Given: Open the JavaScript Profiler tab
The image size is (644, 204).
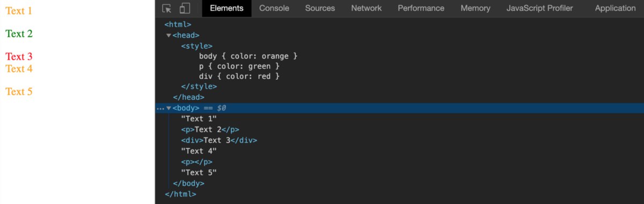Looking at the screenshot, I should [x=539, y=8].
